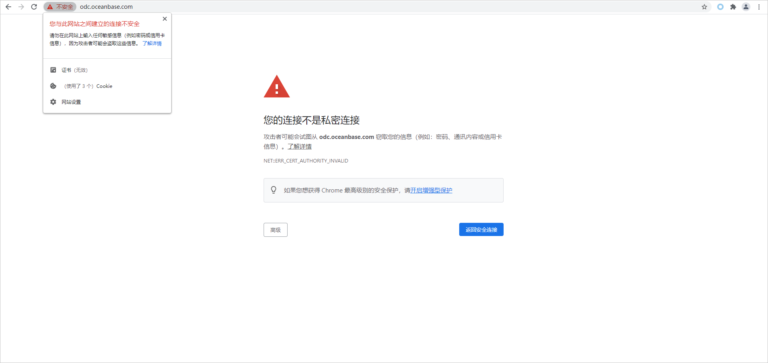The height and width of the screenshot is (363, 768).
Task: Reload the page with the refresh icon
Action: point(34,7)
